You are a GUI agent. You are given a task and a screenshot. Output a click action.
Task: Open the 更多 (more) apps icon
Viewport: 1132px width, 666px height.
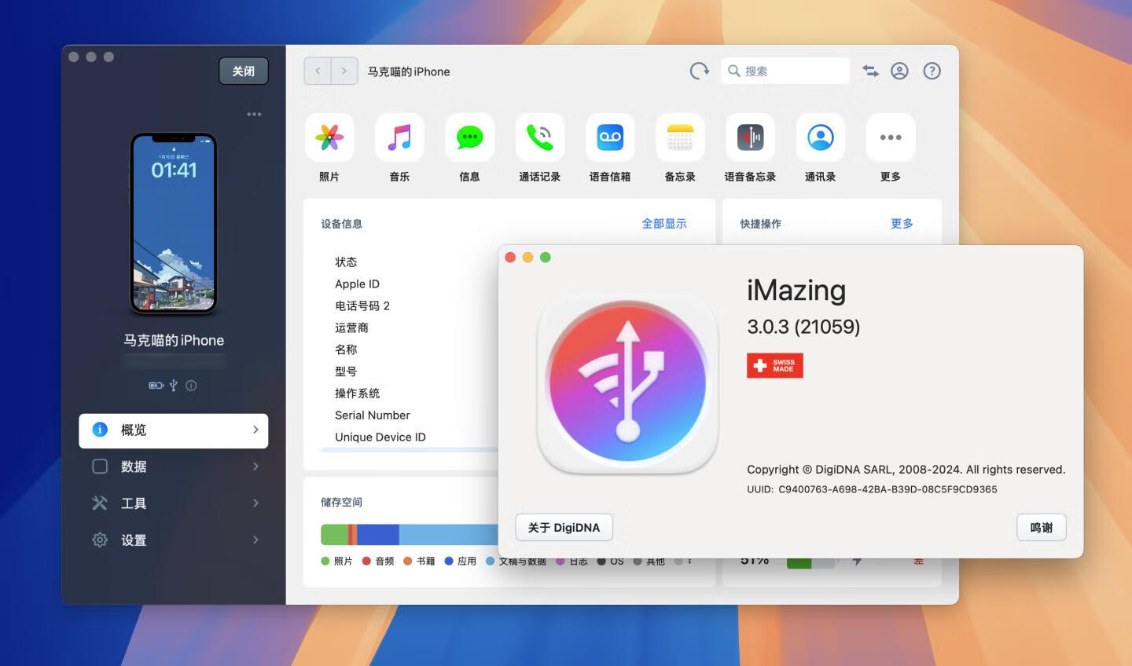(891, 137)
